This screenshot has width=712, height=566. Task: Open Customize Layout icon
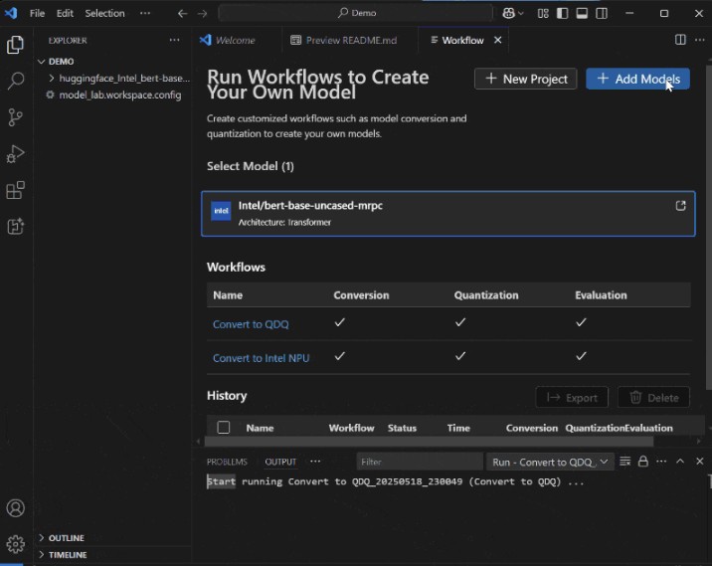click(543, 13)
